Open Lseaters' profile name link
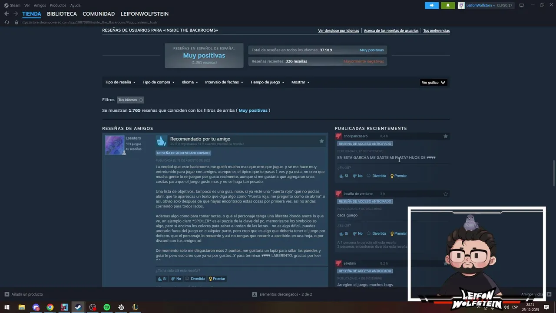 pos(133,138)
